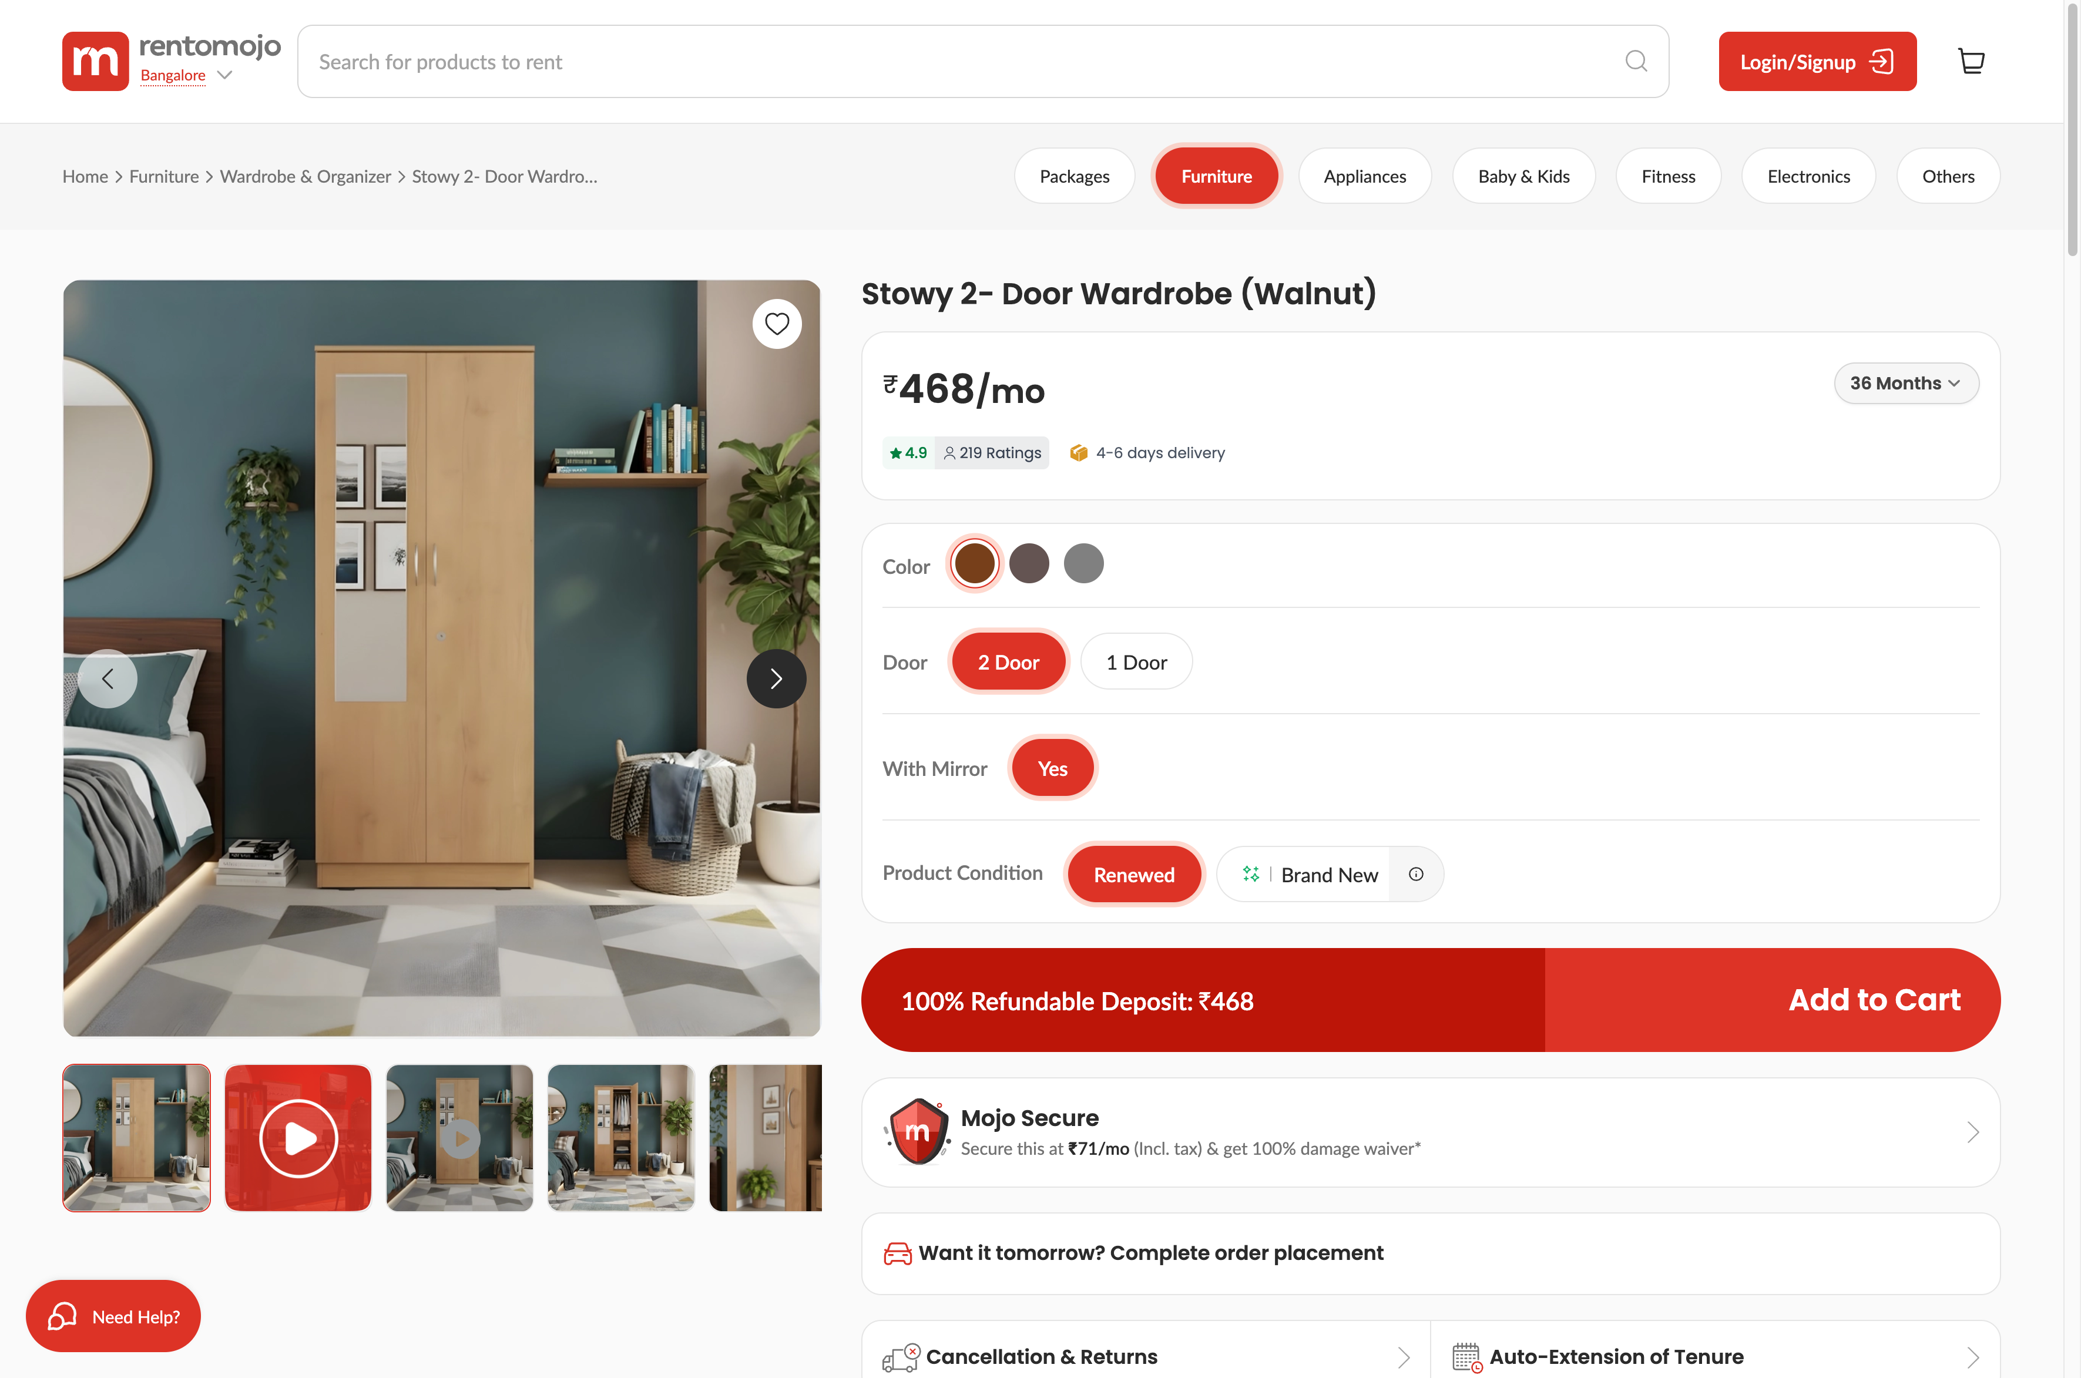Add the wardrobe to wishlist via heart icon
The height and width of the screenshot is (1378, 2081).
tap(777, 324)
